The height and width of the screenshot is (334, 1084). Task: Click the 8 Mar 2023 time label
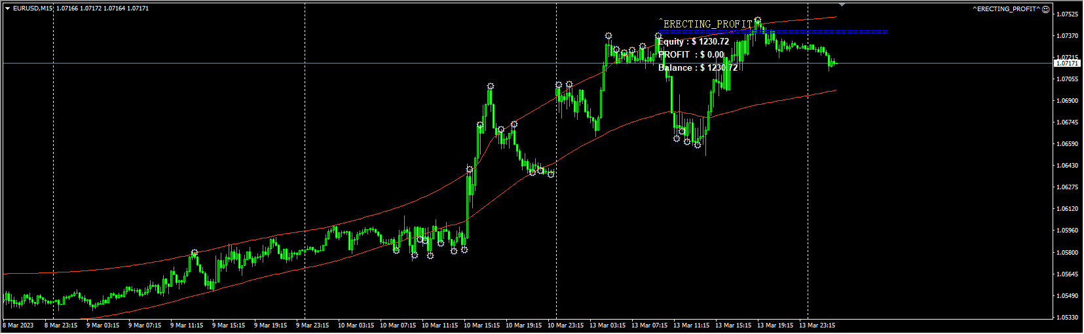[18, 325]
